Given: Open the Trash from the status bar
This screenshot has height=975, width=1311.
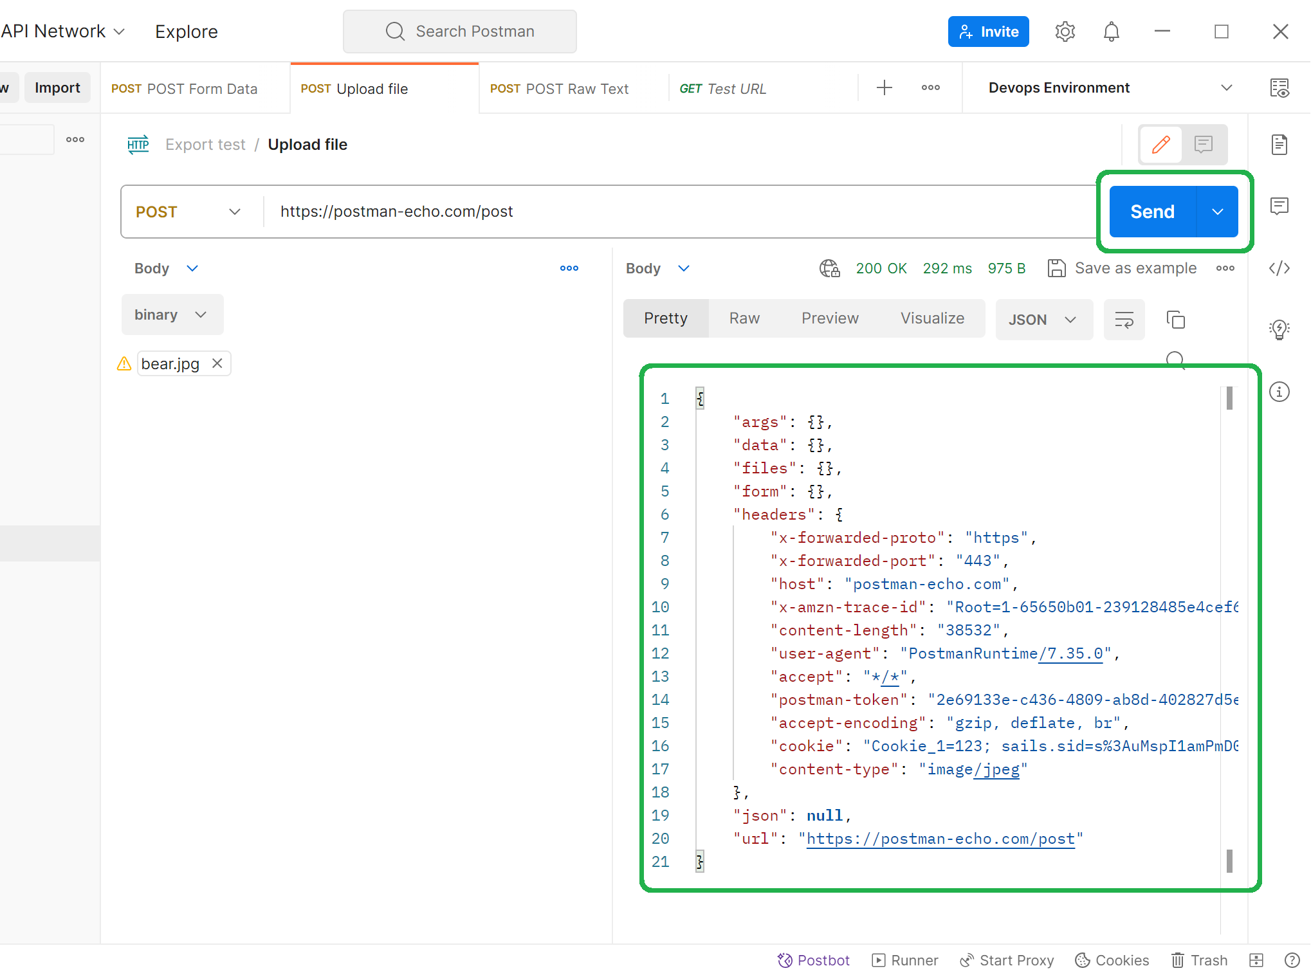Looking at the screenshot, I should (1199, 960).
